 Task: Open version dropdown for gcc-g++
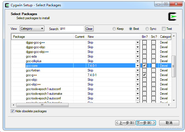coord(138,75)
